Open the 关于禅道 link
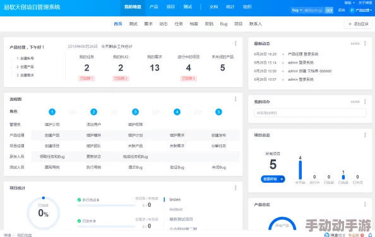Screen dimensions: 375x237 pos(365,3)
